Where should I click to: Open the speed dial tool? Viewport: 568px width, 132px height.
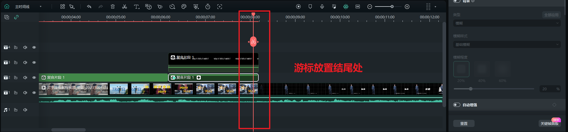click(x=172, y=7)
